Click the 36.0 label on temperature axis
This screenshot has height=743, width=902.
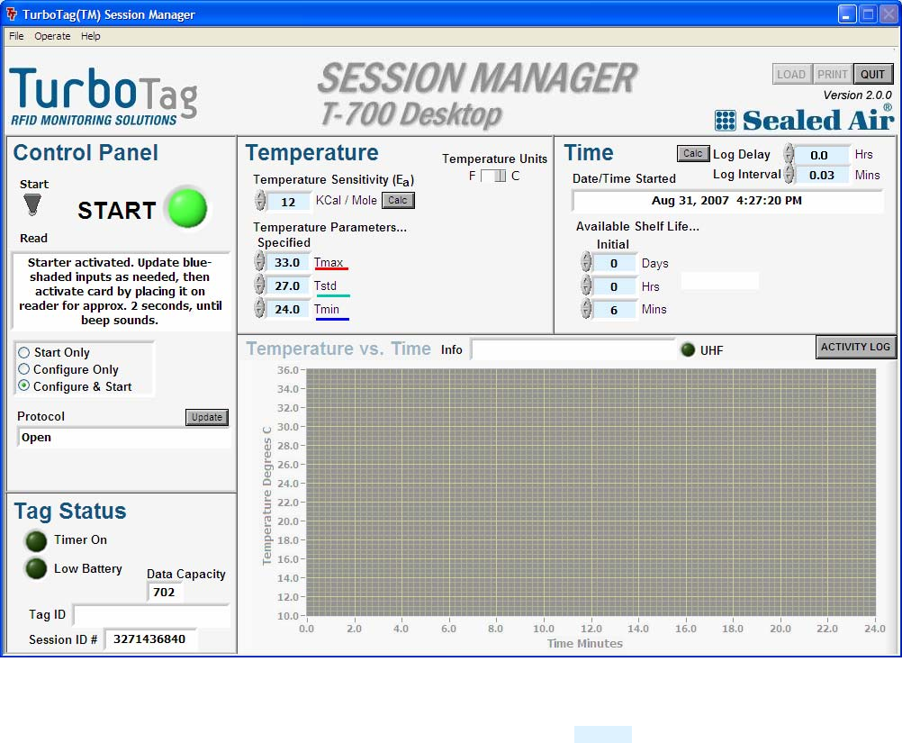(x=288, y=370)
